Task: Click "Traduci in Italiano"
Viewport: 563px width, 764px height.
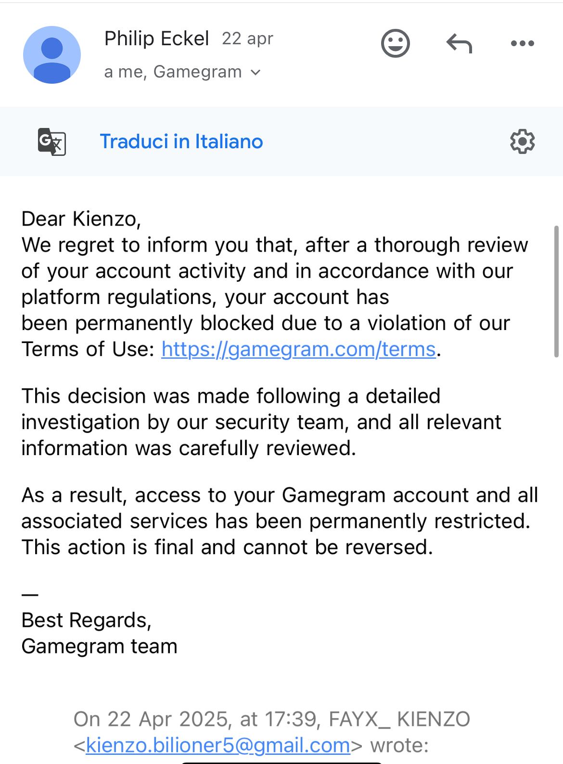Action: click(x=181, y=141)
